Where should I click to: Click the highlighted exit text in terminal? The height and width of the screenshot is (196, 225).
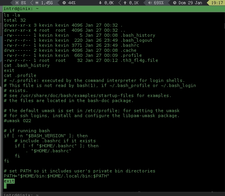coord(9,181)
